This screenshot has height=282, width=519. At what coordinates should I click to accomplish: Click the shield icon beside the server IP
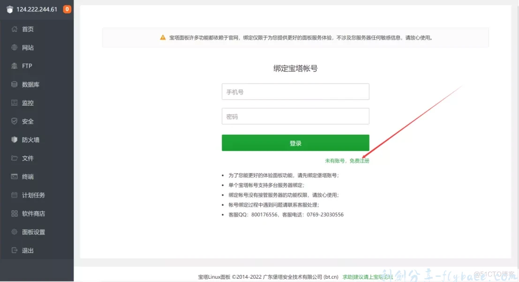tap(10, 9)
